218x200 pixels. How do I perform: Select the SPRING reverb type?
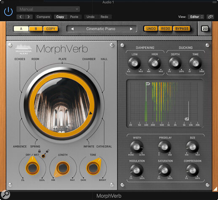click(35, 147)
